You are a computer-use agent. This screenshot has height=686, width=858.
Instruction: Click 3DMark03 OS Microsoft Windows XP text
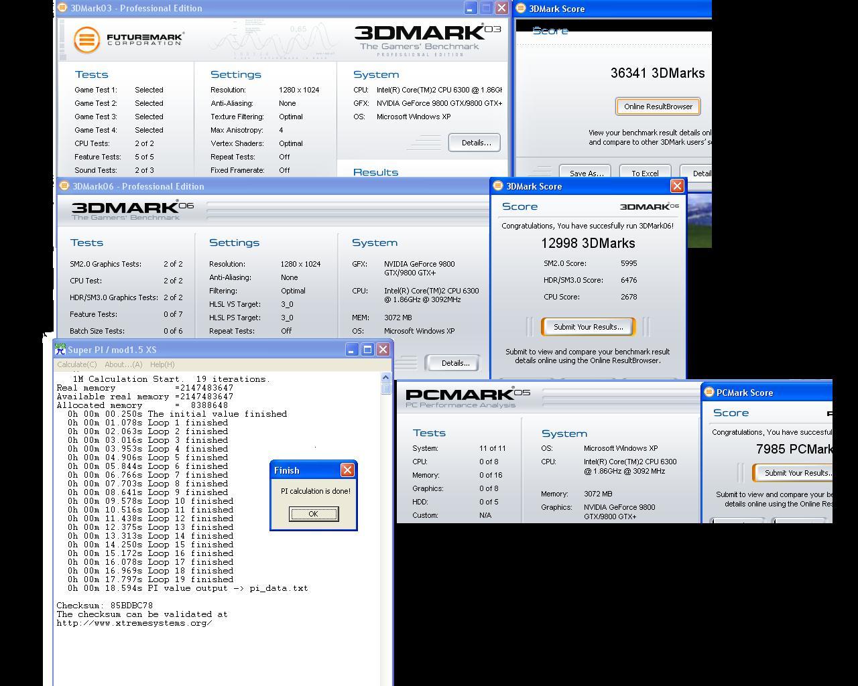pos(413,117)
